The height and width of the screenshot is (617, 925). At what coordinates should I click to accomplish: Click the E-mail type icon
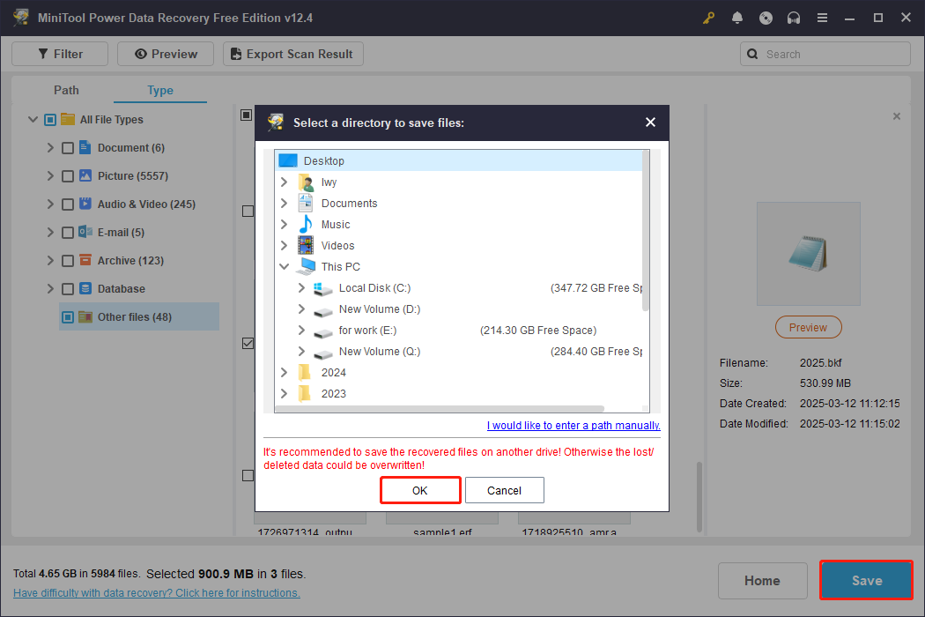click(85, 232)
